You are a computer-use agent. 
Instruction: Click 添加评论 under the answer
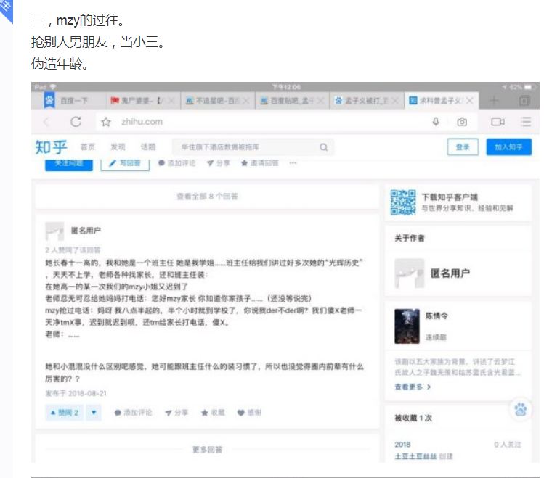coord(133,413)
